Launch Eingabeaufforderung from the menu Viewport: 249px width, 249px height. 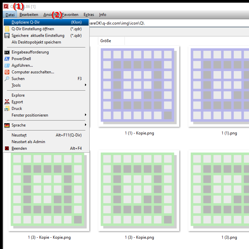click(46, 52)
